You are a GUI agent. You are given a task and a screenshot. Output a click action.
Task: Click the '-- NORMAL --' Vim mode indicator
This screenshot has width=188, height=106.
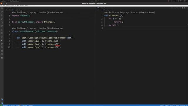(x=31, y=105)
